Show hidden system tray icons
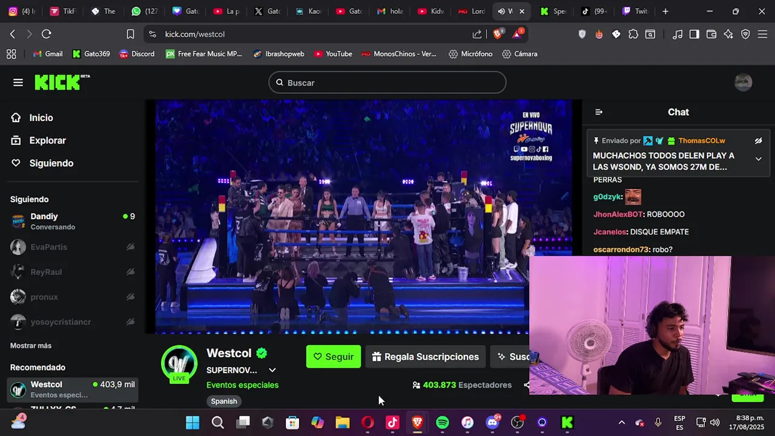Viewport: 775px width, 436px height. [x=621, y=423]
